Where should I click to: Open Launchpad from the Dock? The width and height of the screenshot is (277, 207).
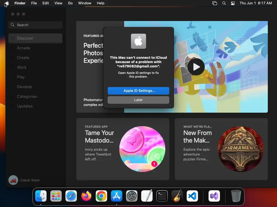[x=56, y=196]
